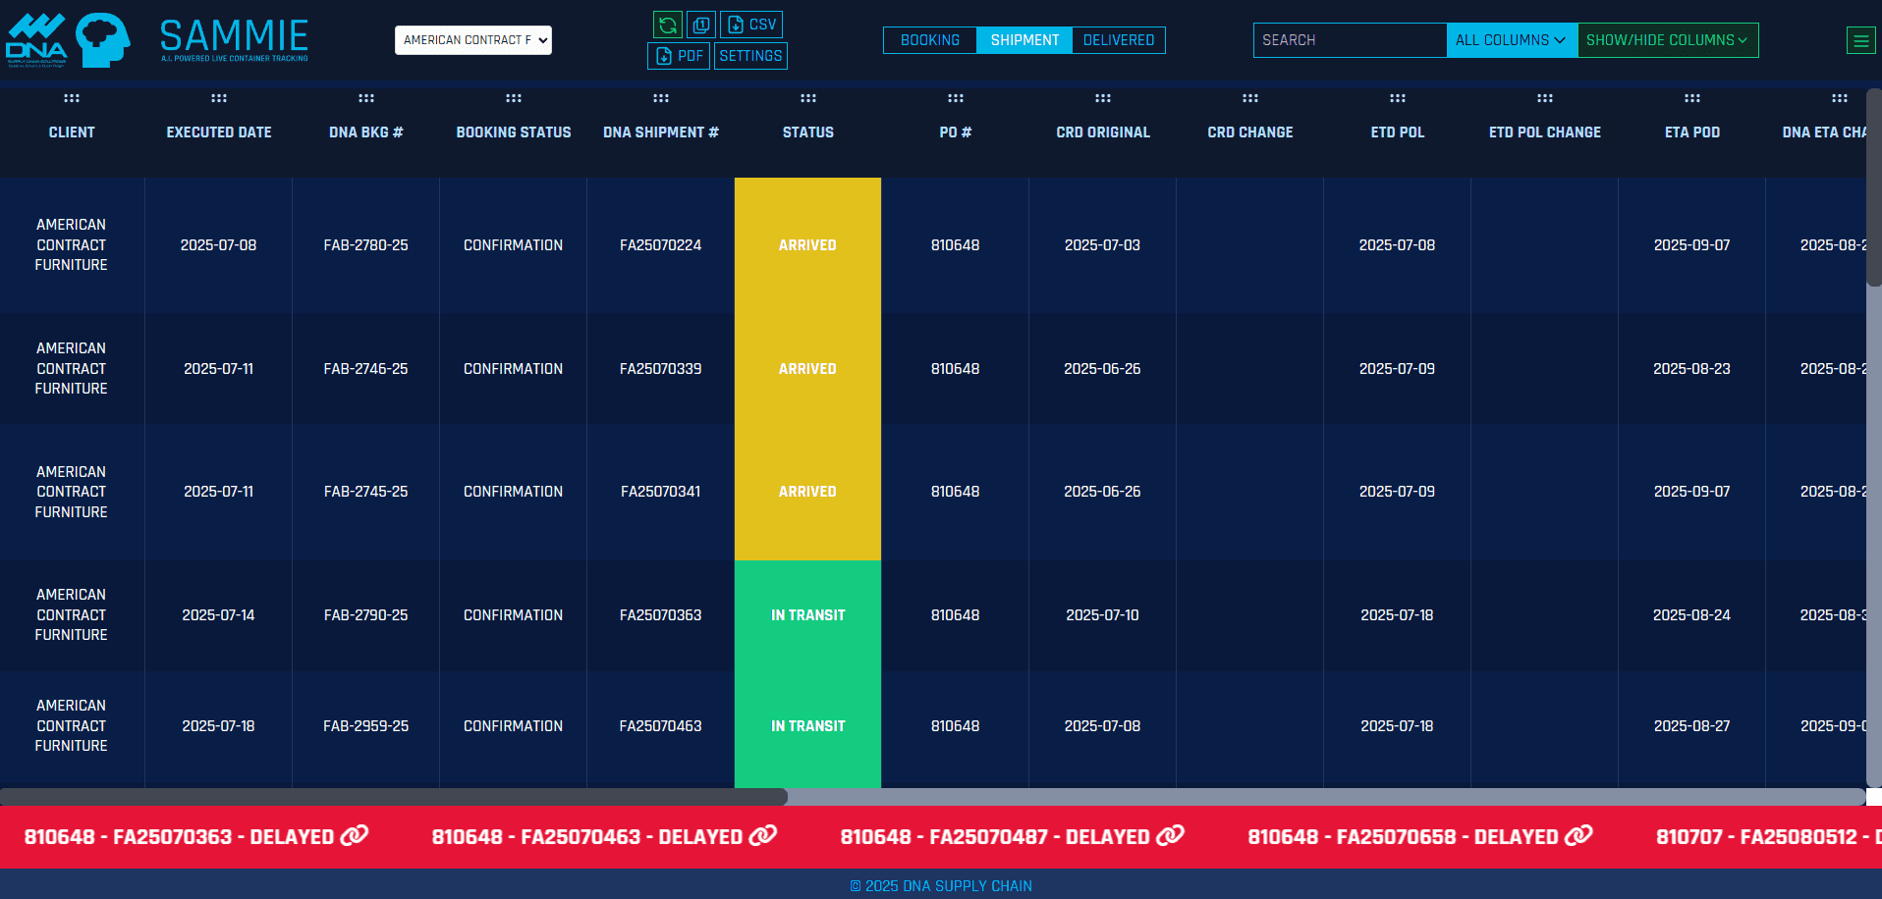
Task: Open link icon for FA25070363 delayed alert
Action: (355, 836)
